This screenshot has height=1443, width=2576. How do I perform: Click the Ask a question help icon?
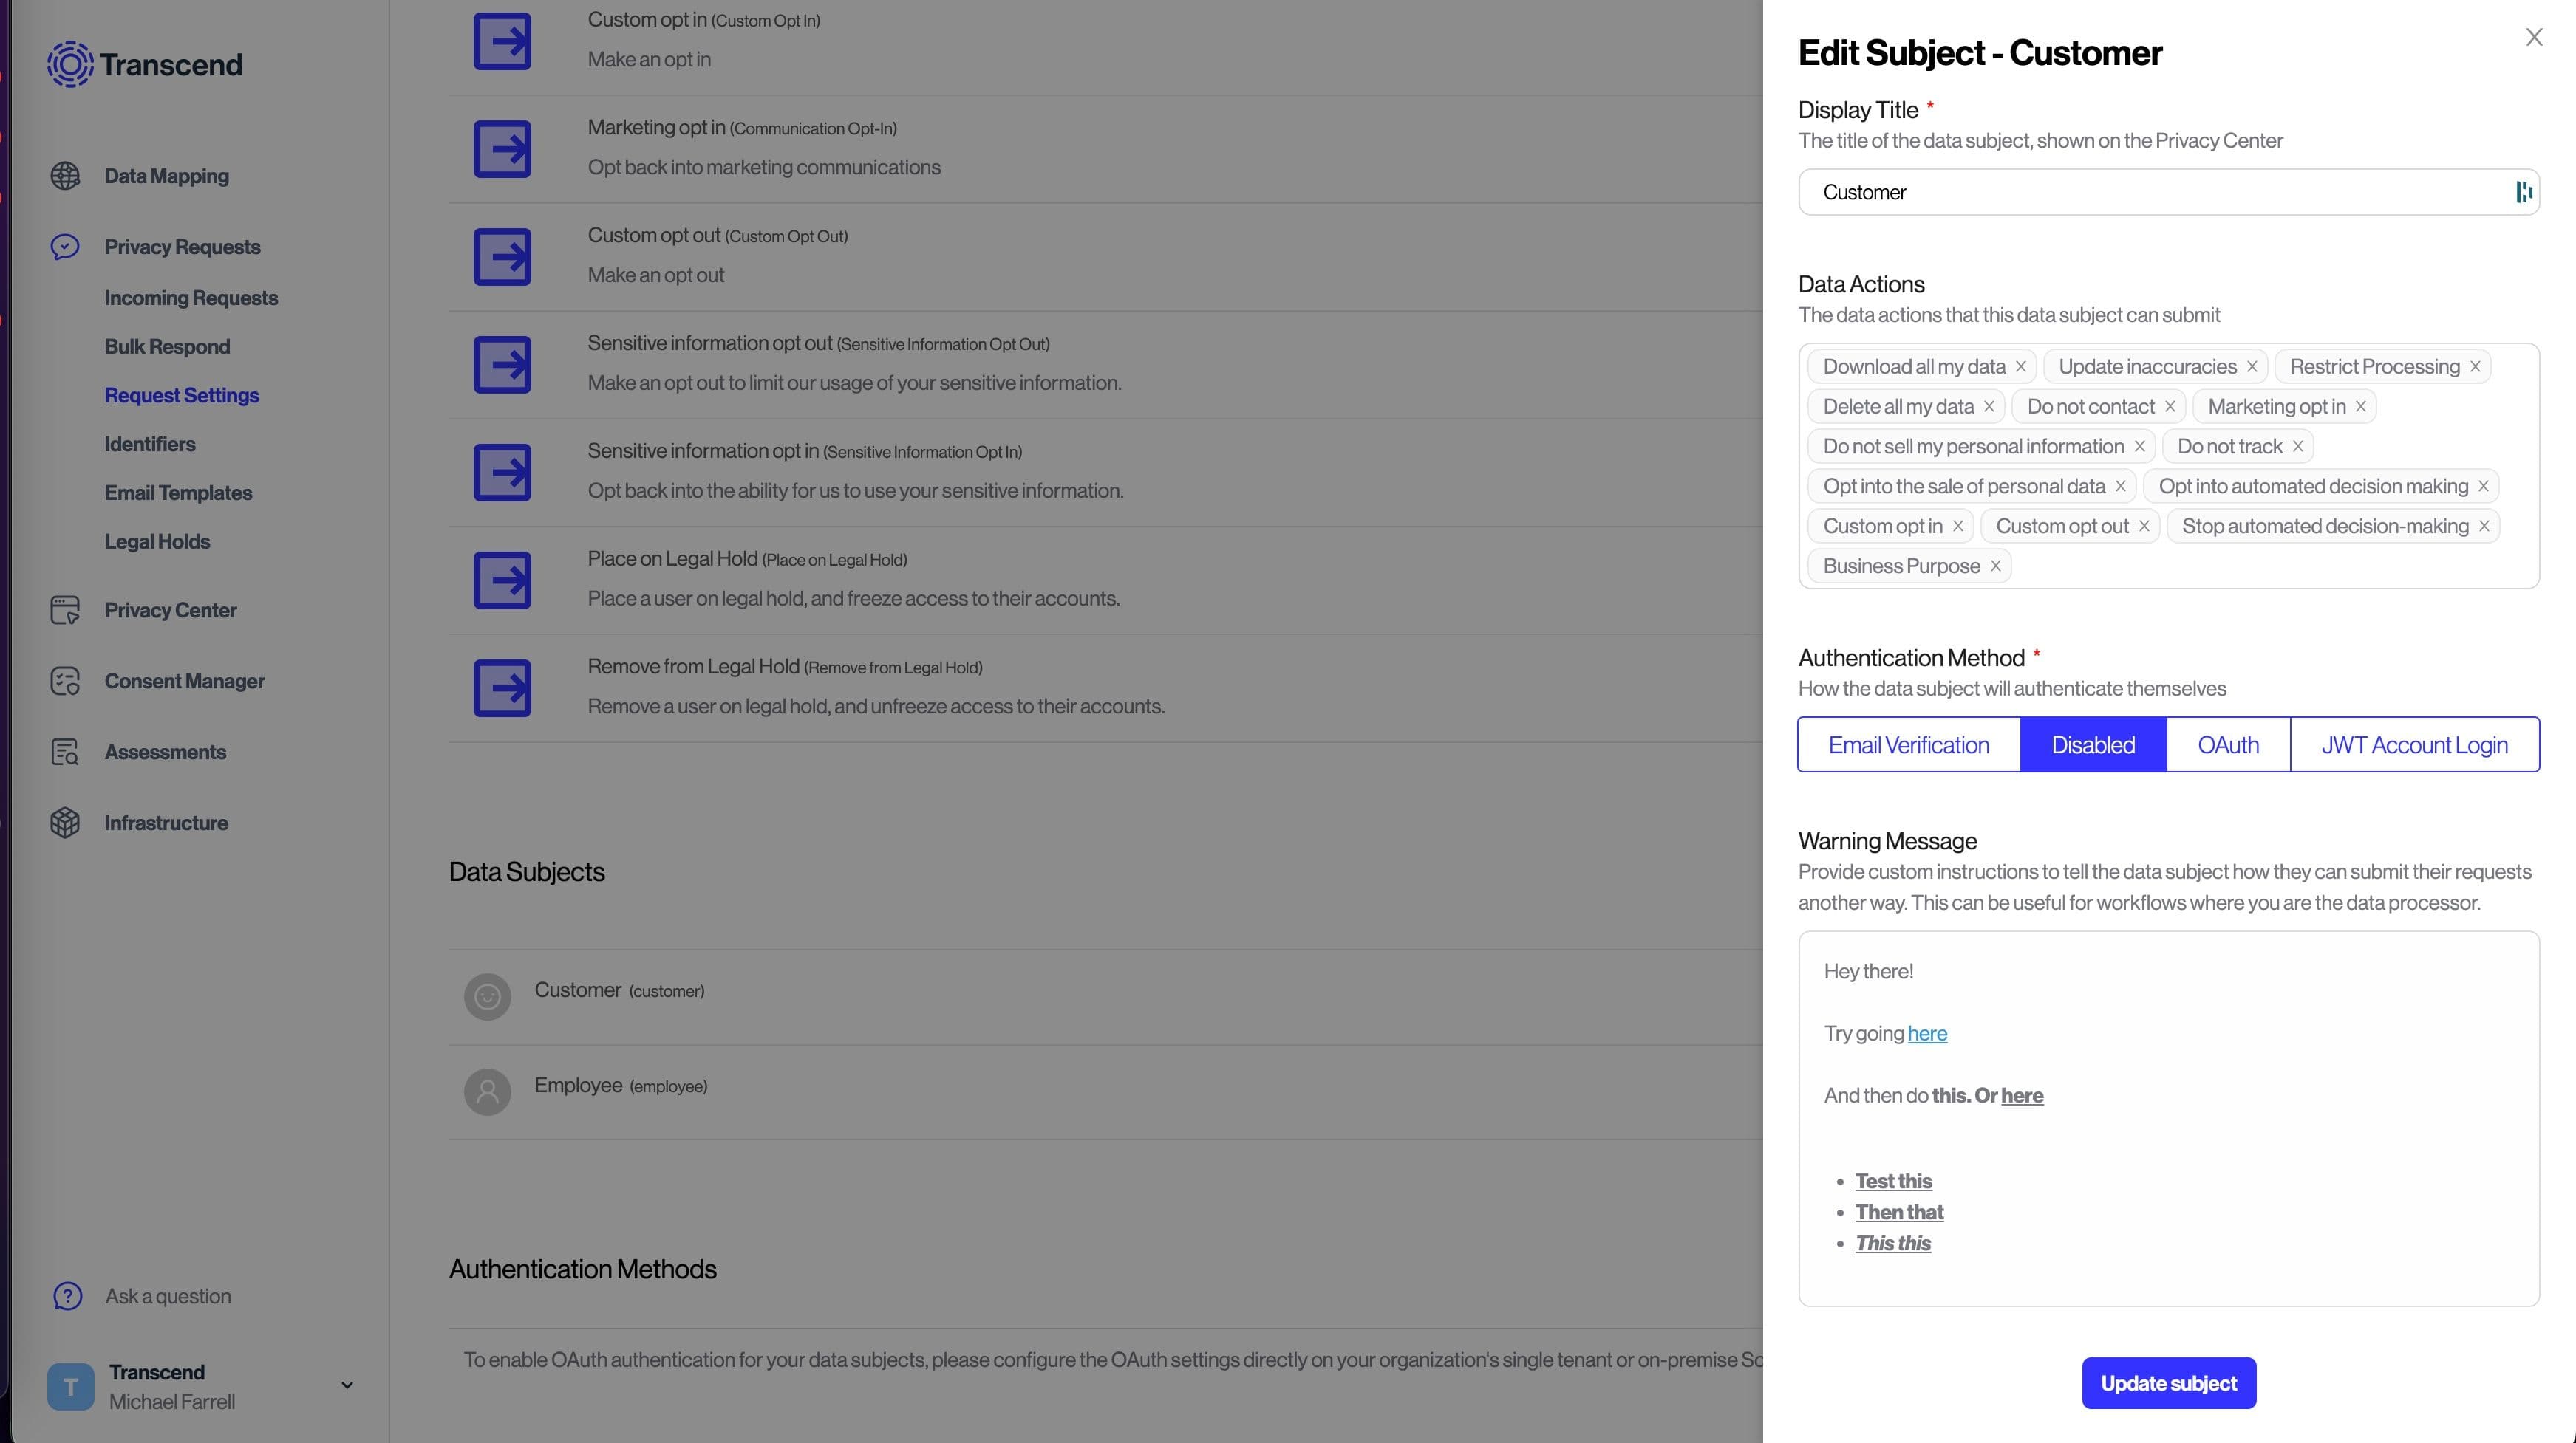67,1296
